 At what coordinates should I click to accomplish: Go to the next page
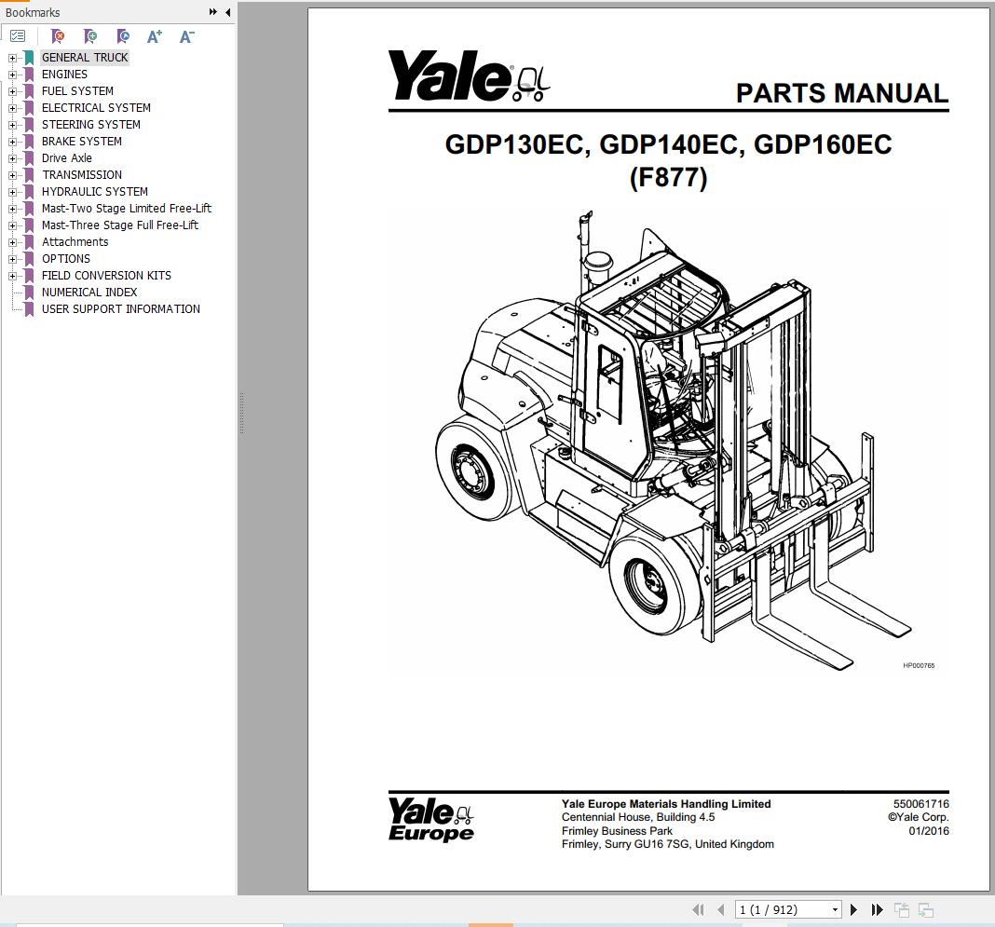click(x=853, y=909)
